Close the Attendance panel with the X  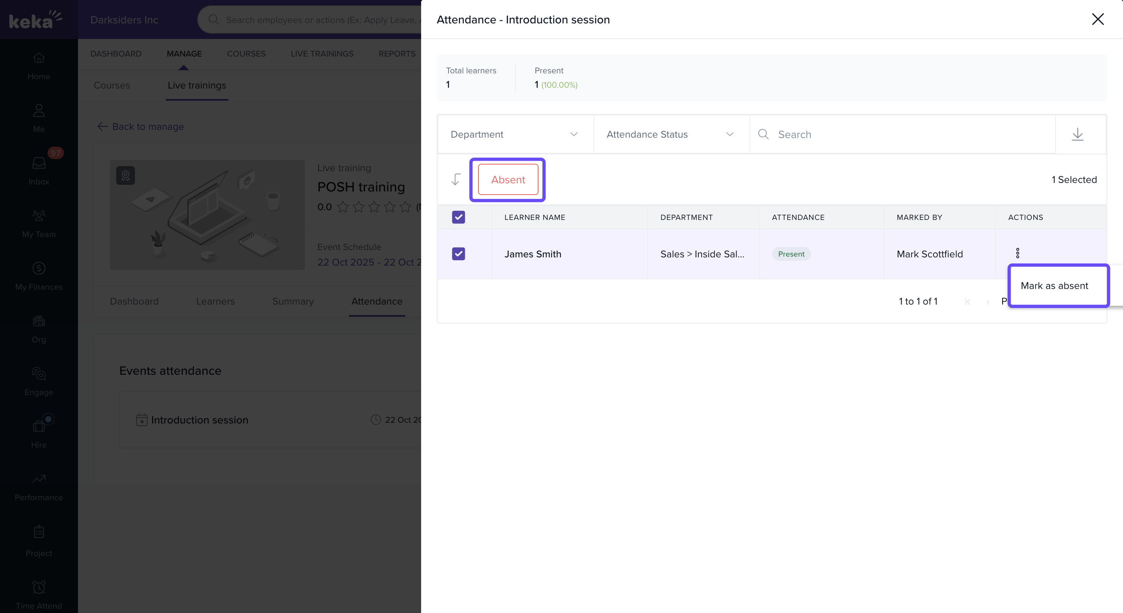click(x=1097, y=19)
